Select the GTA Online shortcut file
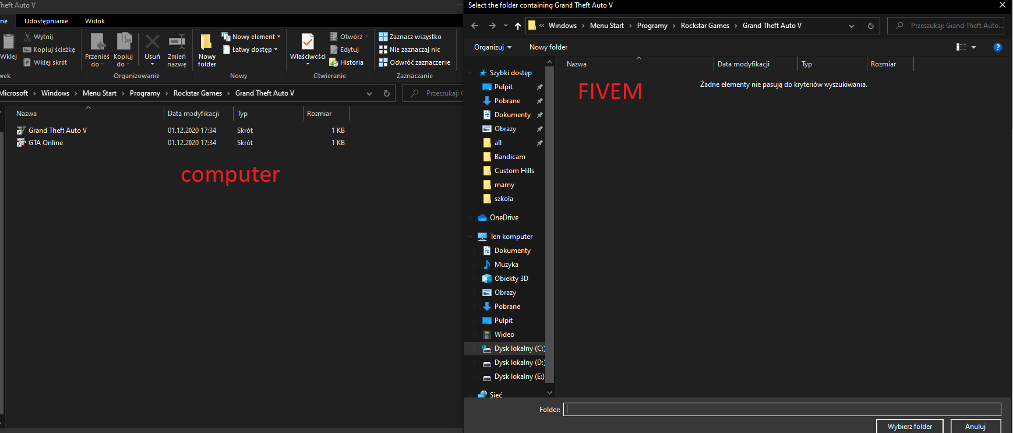 (40, 143)
